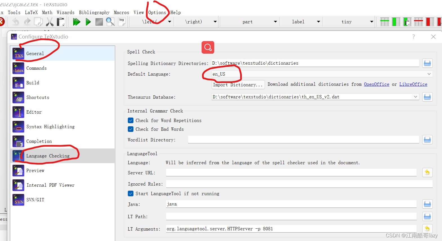The image size is (442, 241).
Task: Open the OpenOffice dictionaries link
Action: pyautogui.click(x=376, y=84)
